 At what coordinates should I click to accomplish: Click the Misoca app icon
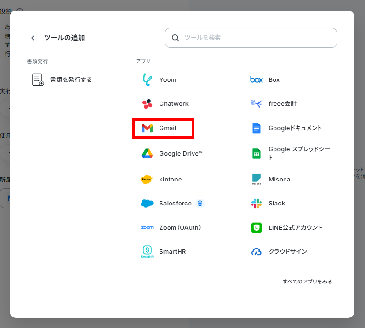[256, 180]
